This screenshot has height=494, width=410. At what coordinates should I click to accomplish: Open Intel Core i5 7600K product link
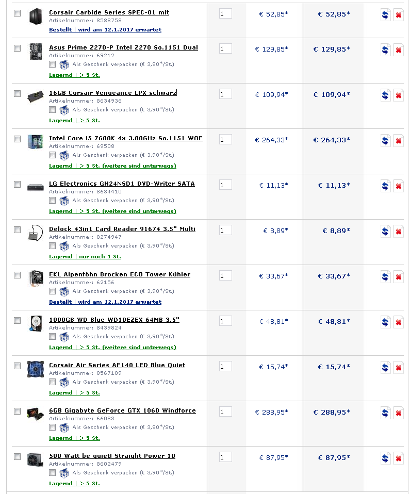pyautogui.click(x=126, y=138)
